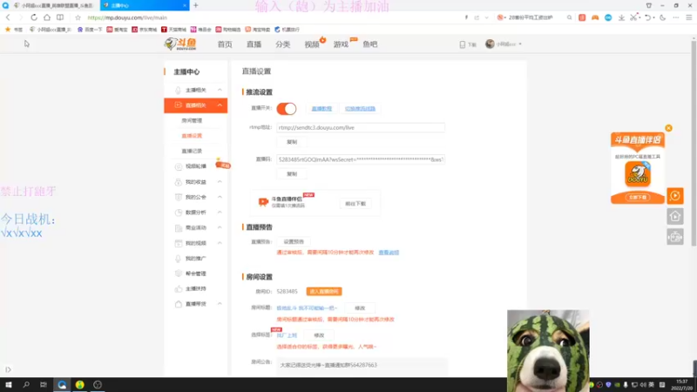Click the sidebar hexagon management icon
This screenshot has height=392, width=697.
click(x=179, y=274)
